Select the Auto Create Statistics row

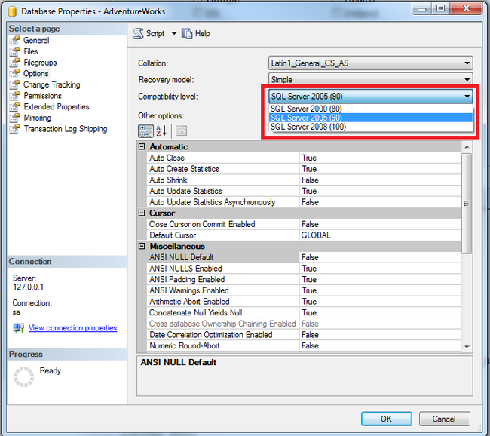(x=304, y=169)
